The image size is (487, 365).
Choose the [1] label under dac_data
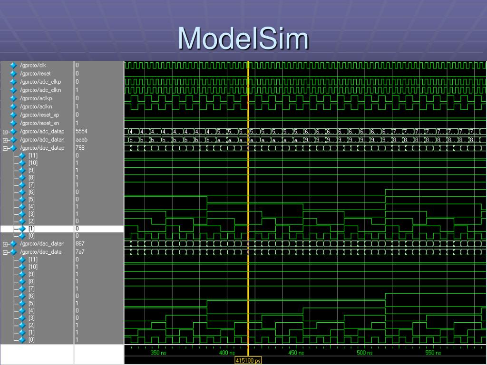coord(31,332)
